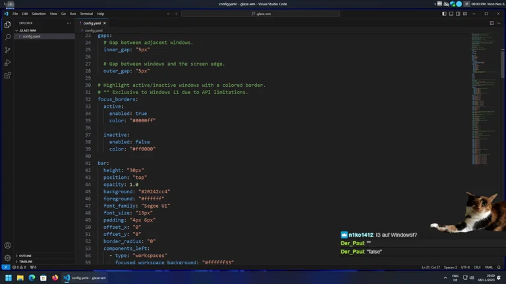Click the .glaze-wm command center search box

pos(261,14)
